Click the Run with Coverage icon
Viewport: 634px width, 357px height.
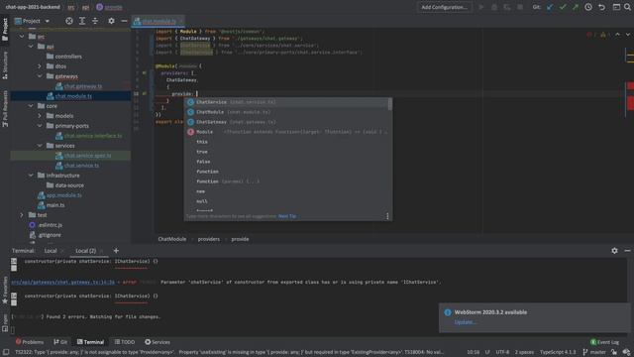click(507, 7)
